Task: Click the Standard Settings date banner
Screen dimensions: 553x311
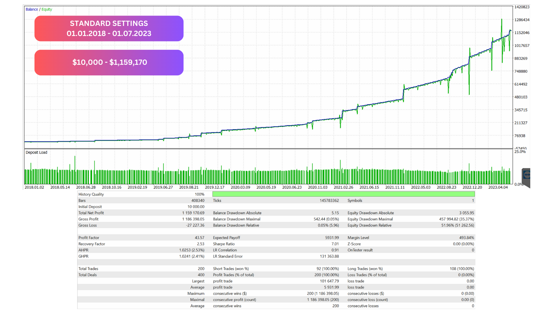Action: (x=109, y=29)
